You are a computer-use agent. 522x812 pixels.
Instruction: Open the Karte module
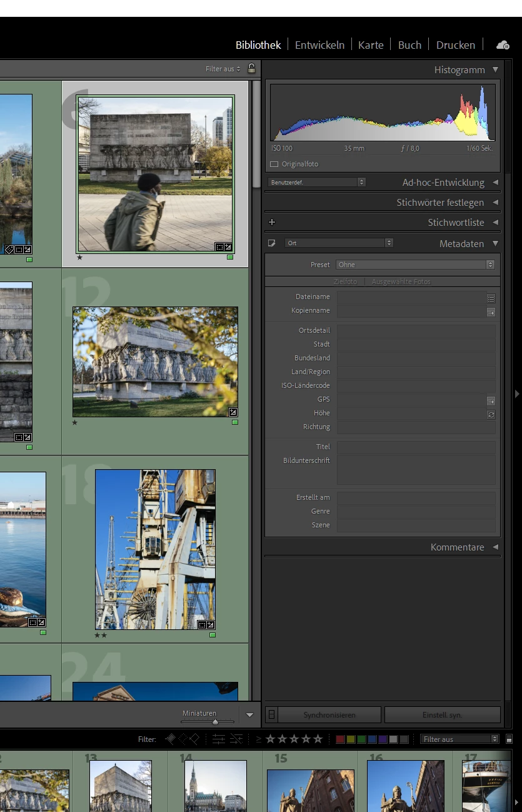[x=371, y=45]
